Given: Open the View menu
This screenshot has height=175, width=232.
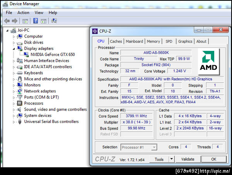Looking at the screenshot, I should coord(39,13).
